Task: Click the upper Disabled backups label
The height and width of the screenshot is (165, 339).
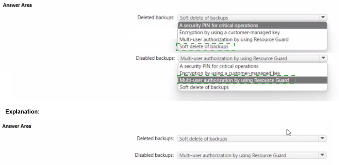Action: click(155, 58)
